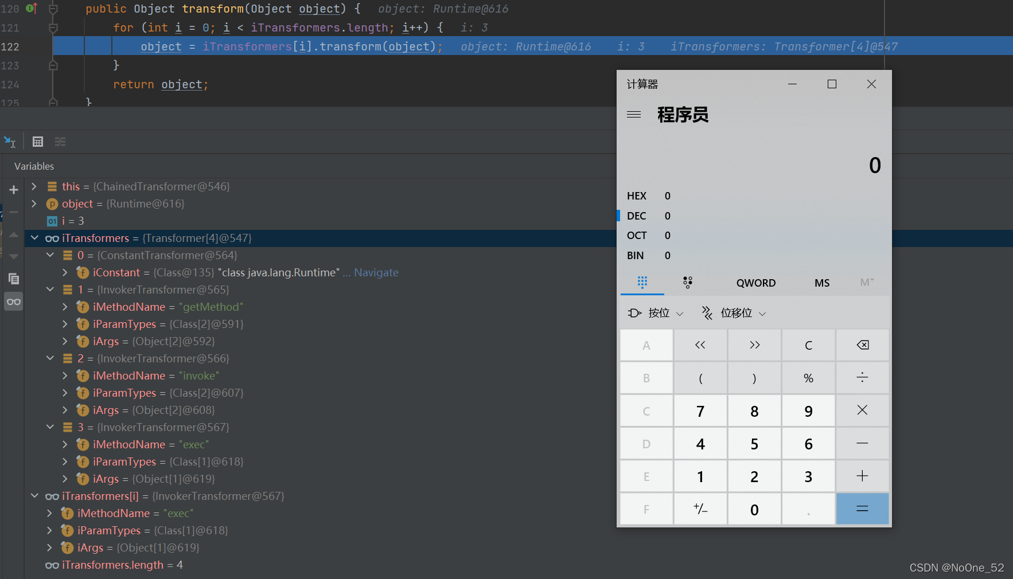Click the move watch up arrow
Viewport: 1013px width, 579px height.
(x=14, y=234)
